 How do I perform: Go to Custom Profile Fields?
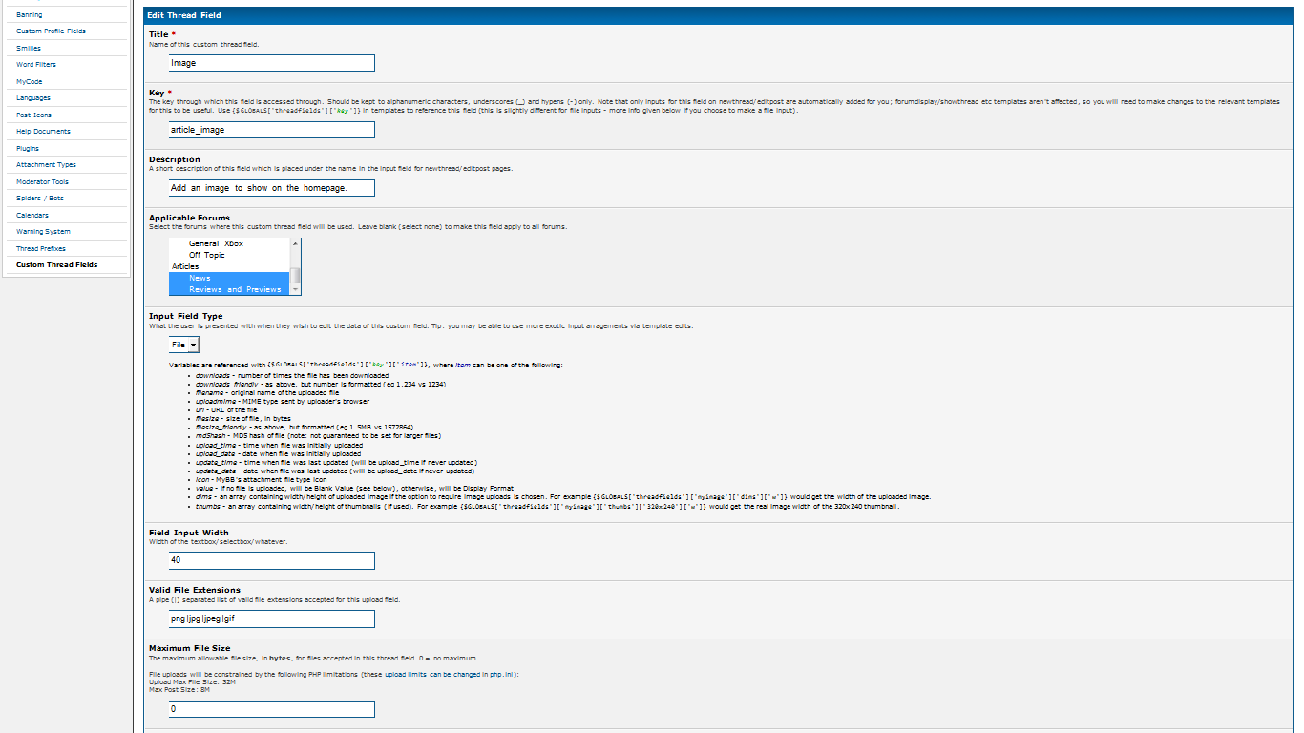(51, 31)
